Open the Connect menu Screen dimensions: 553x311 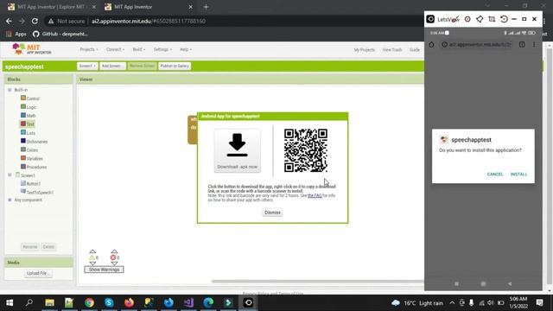[115, 50]
